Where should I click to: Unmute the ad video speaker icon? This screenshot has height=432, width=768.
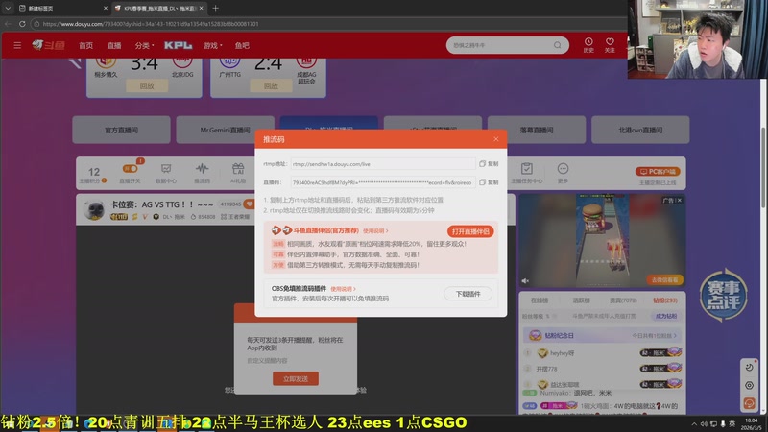click(x=525, y=281)
